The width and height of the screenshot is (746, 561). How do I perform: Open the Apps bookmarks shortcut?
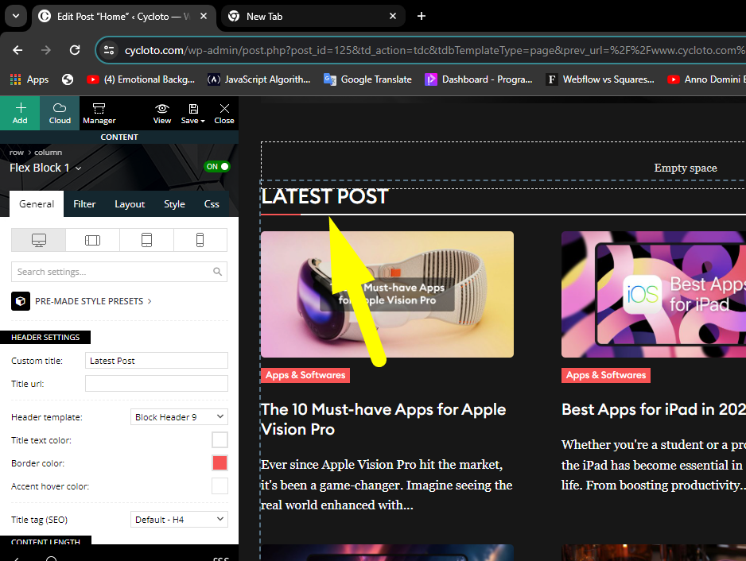click(29, 79)
